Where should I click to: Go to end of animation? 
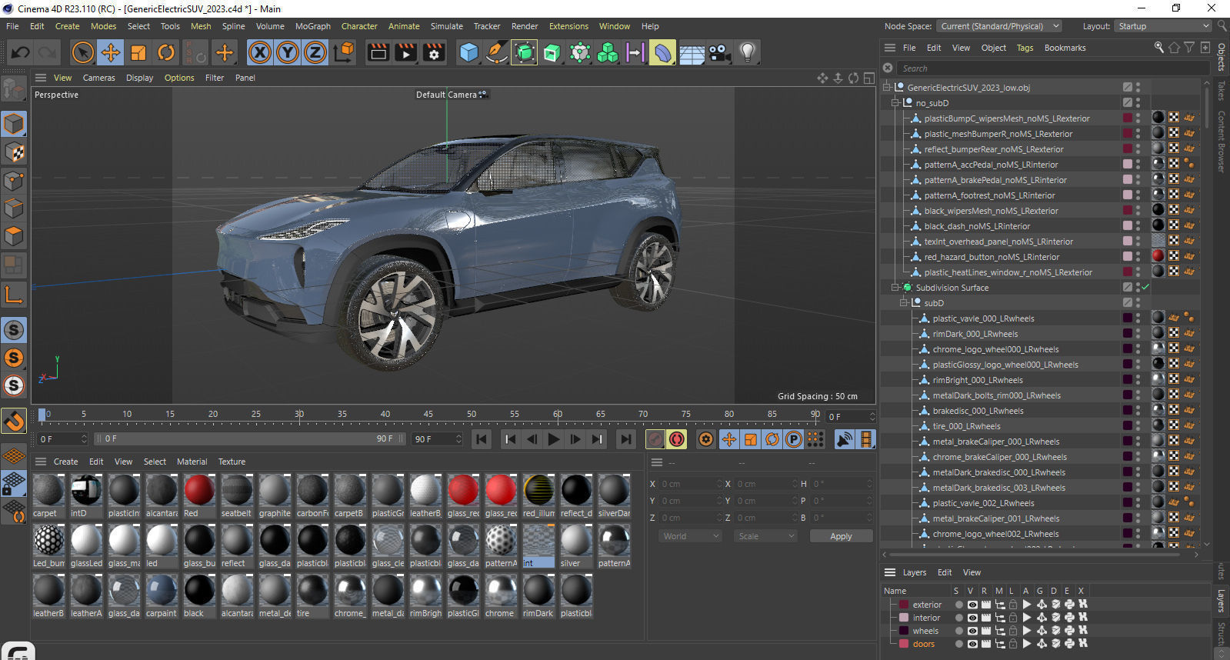(x=626, y=439)
